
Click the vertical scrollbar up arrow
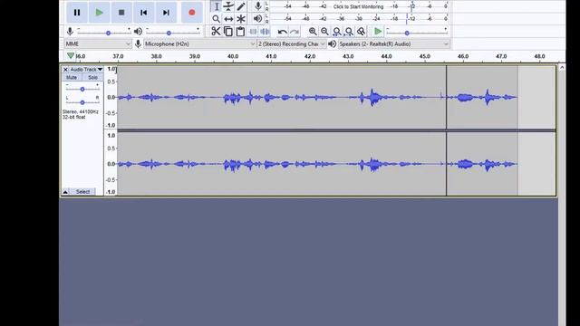click(562, 68)
